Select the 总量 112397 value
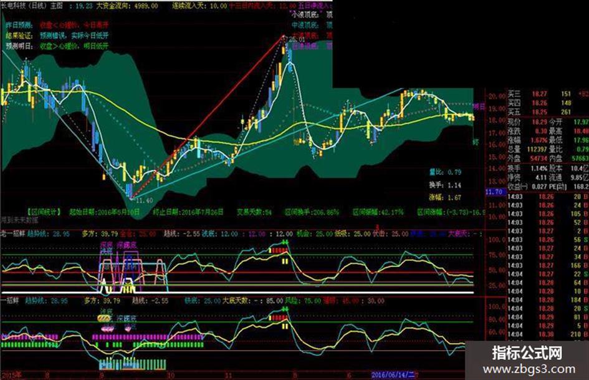This screenshot has width=589, height=380. click(x=527, y=149)
